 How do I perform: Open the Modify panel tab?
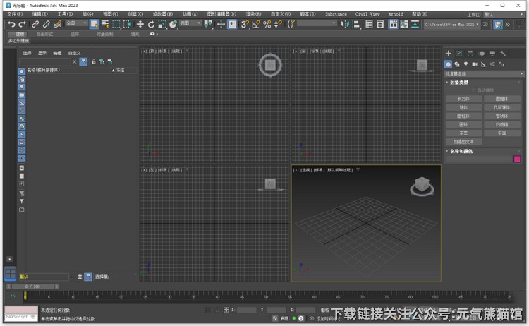click(459, 54)
